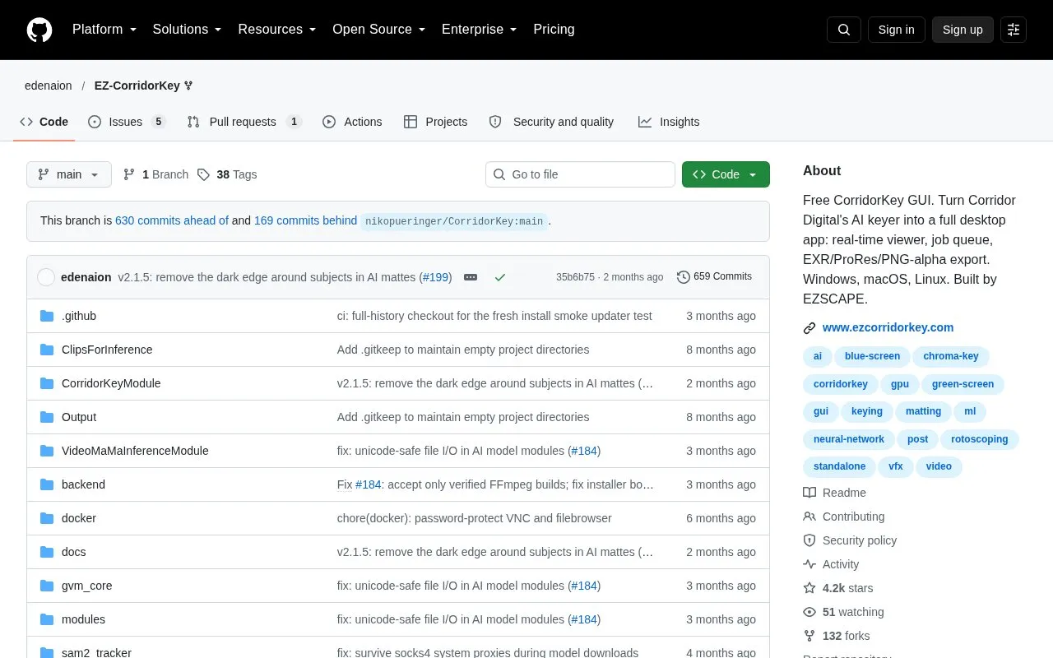Click the eye icon next to 51 watching
Viewport: 1053px width, 658px height.
point(809,612)
